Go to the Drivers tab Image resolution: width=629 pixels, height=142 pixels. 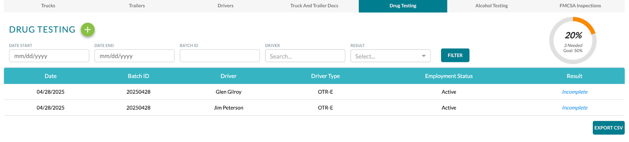(x=226, y=6)
